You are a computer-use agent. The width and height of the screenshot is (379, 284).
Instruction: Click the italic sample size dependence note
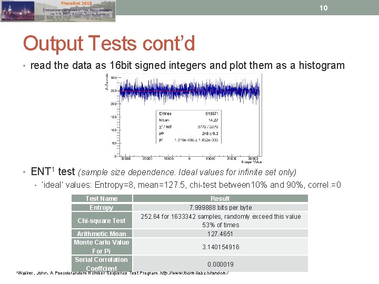click(187, 172)
